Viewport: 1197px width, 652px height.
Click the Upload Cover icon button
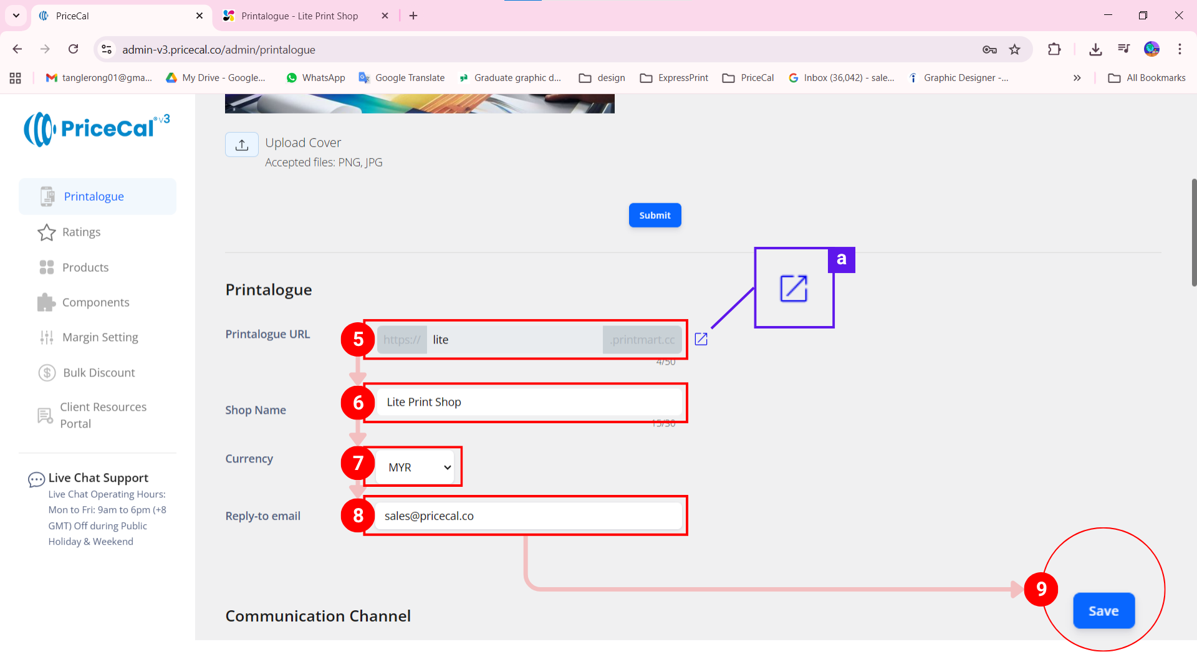click(242, 145)
